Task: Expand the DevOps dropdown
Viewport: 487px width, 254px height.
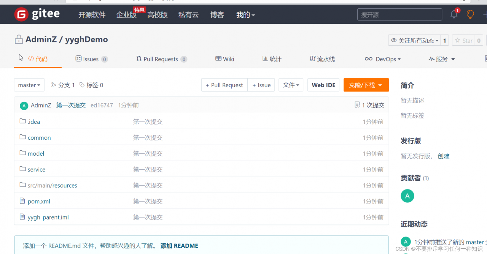Action: coord(383,59)
